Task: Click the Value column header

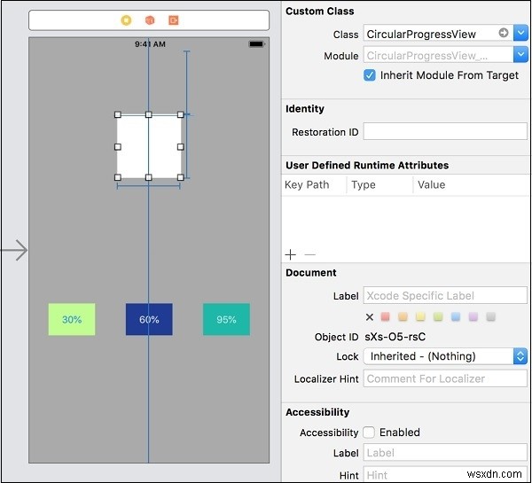Action: tap(431, 184)
